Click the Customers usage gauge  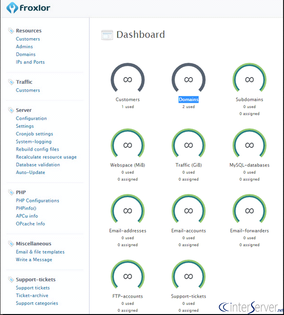tap(128, 78)
